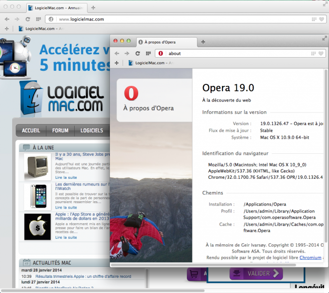Open LogicielMac.com bookmark in front window bookmarks bar

[x=151, y=63]
